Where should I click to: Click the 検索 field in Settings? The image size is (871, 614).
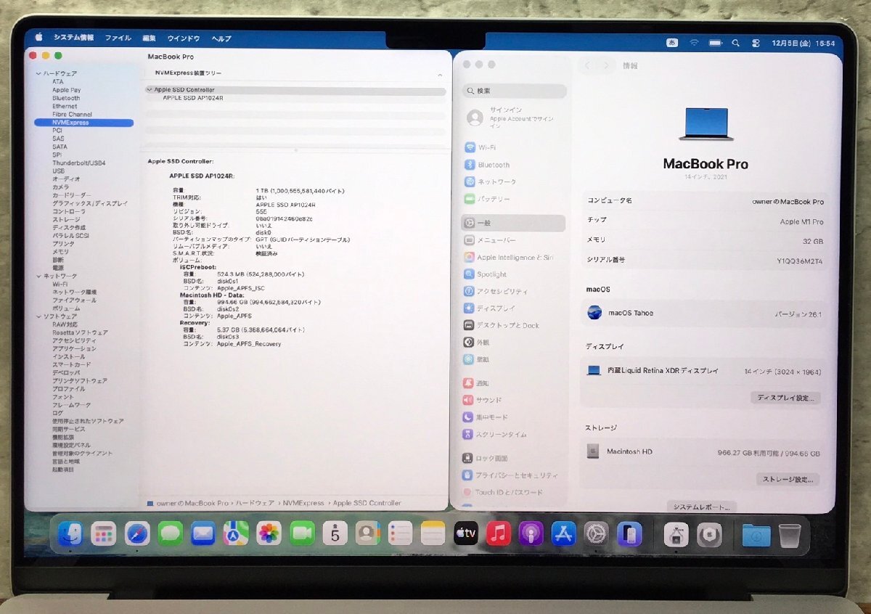coord(515,91)
